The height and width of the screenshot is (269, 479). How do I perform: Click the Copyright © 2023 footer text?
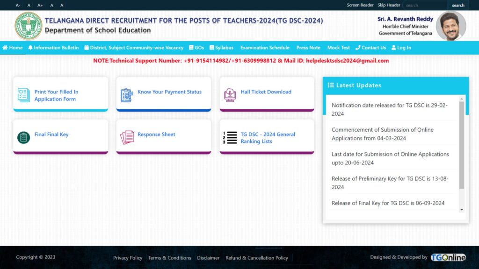point(36,257)
